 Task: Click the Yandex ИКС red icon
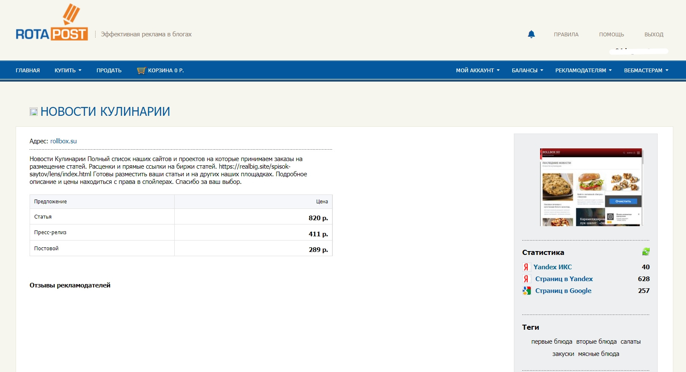point(526,267)
